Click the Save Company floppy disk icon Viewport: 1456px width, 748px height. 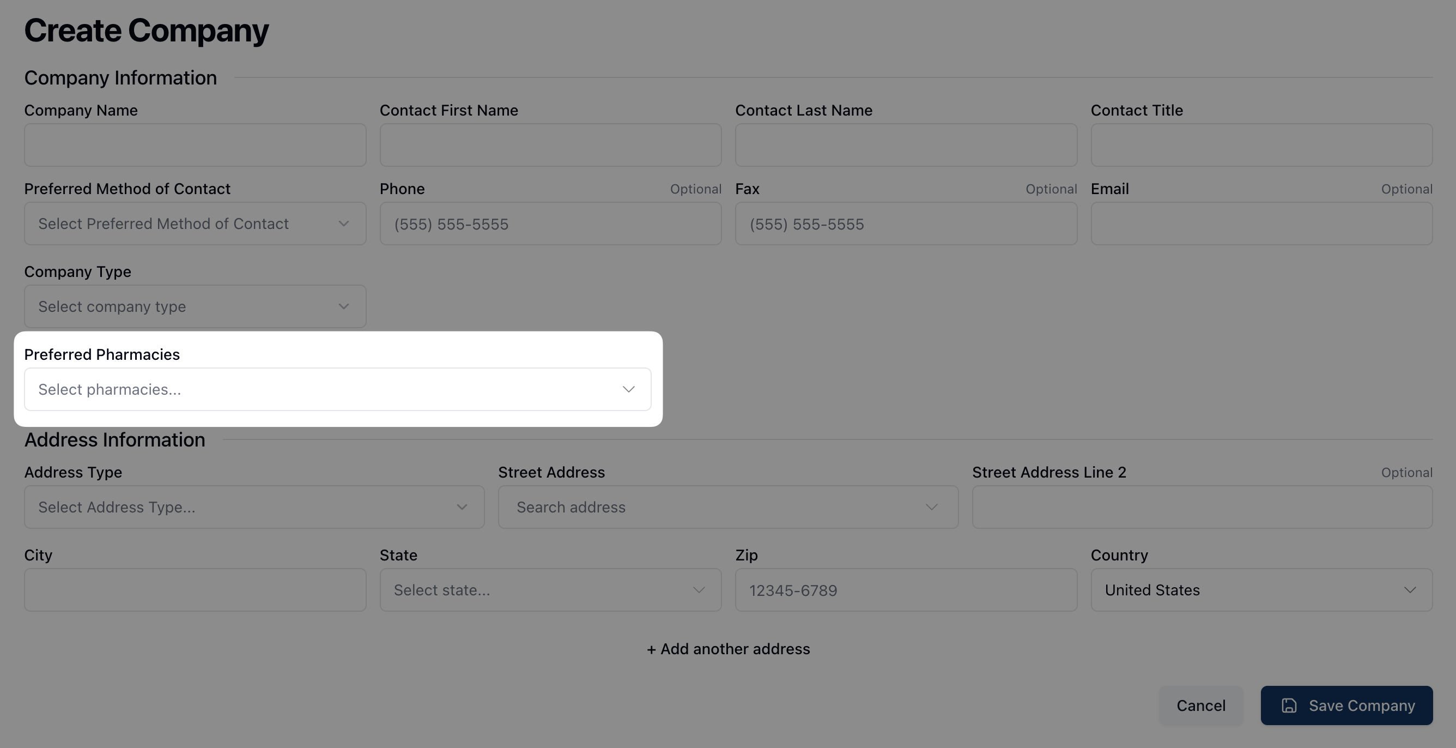point(1289,705)
